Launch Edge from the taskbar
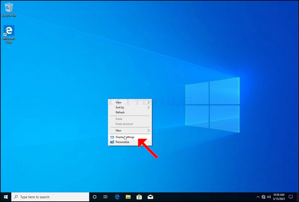 (x=117, y=197)
